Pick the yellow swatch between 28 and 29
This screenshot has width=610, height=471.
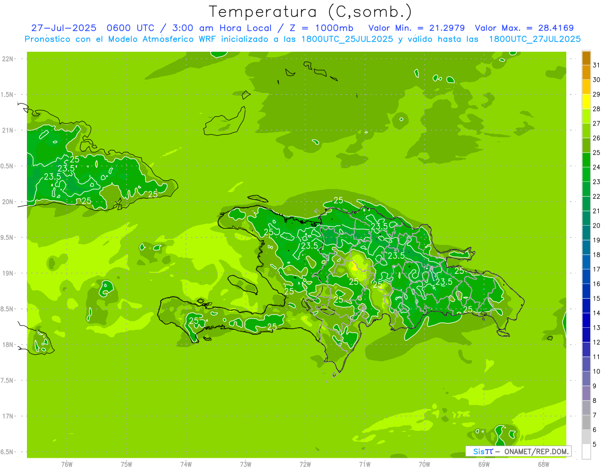pyautogui.click(x=586, y=102)
